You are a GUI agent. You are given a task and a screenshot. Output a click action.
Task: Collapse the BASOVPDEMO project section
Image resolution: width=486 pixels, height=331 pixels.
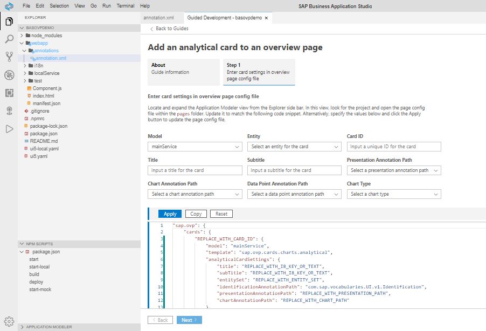pos(22,28)
